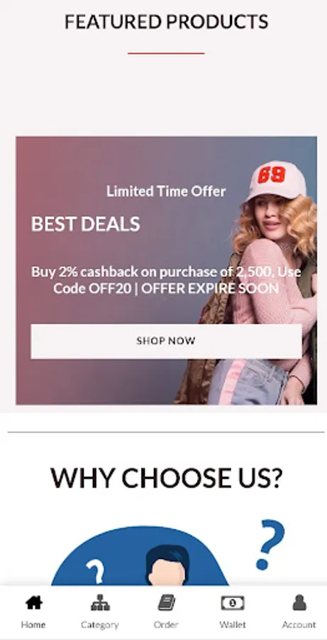Viewport: 327px width, 640px height.
Task: Open the Wallet banknote icon
Action: (233, 603)
